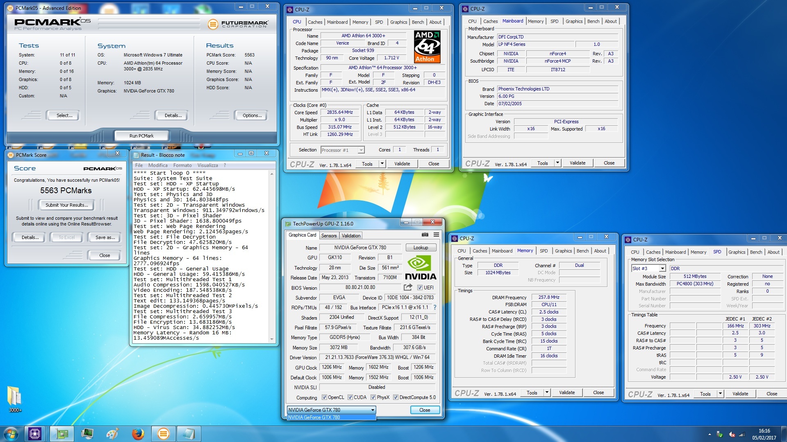Screen dimensions: 787x442
Task: Open the CPU-Z taskbar icon
Action: tap(35, 433)
